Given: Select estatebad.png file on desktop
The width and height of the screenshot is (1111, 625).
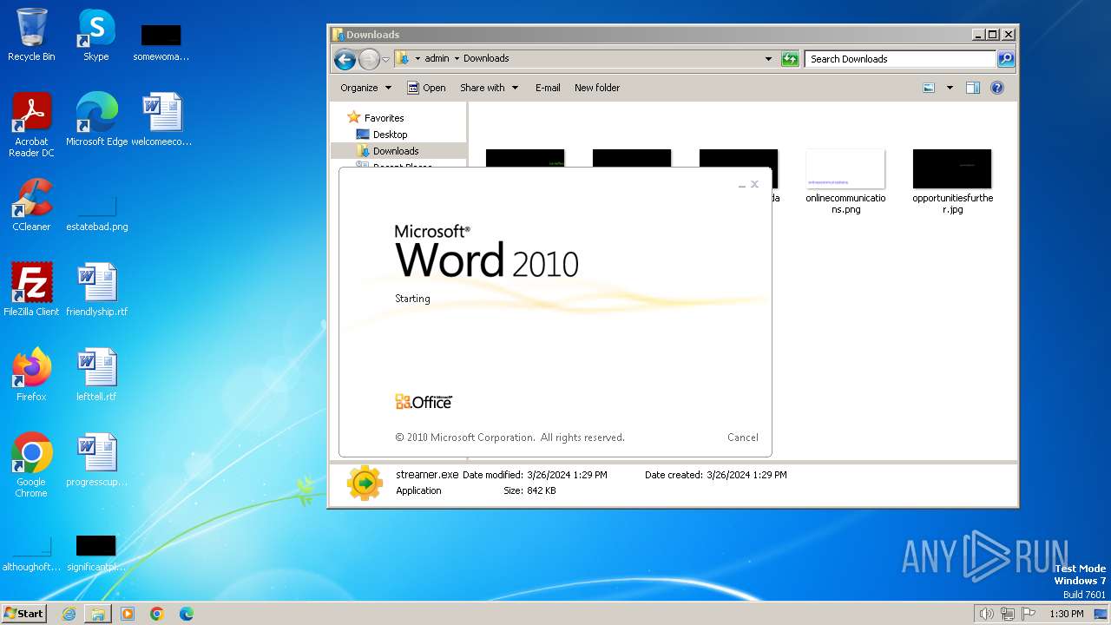Looking at the screenshot, I should point(96,213).
